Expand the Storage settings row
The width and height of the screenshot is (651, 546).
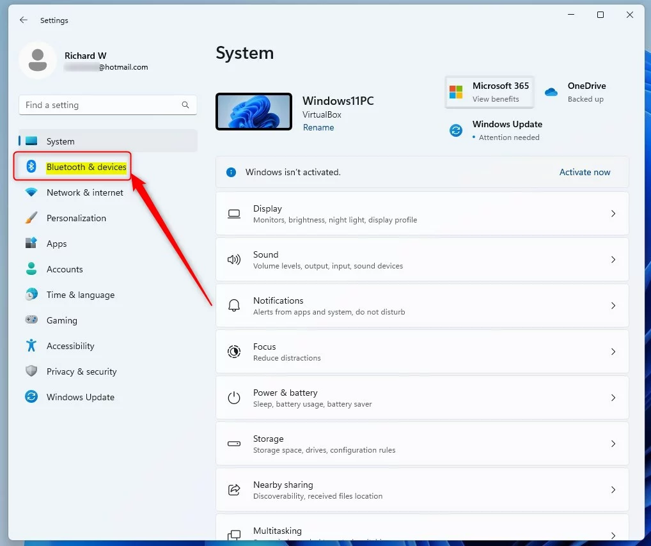(613, 444)
